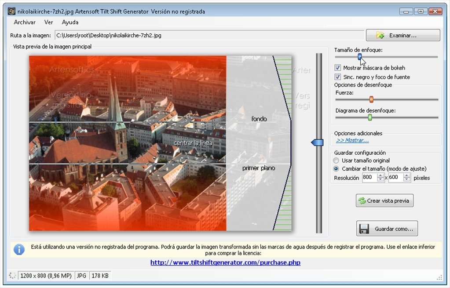Click the Tamaño de enfoque slider handle
The image size is (450, 288).
pyautogui.click(x=359, y=57)
